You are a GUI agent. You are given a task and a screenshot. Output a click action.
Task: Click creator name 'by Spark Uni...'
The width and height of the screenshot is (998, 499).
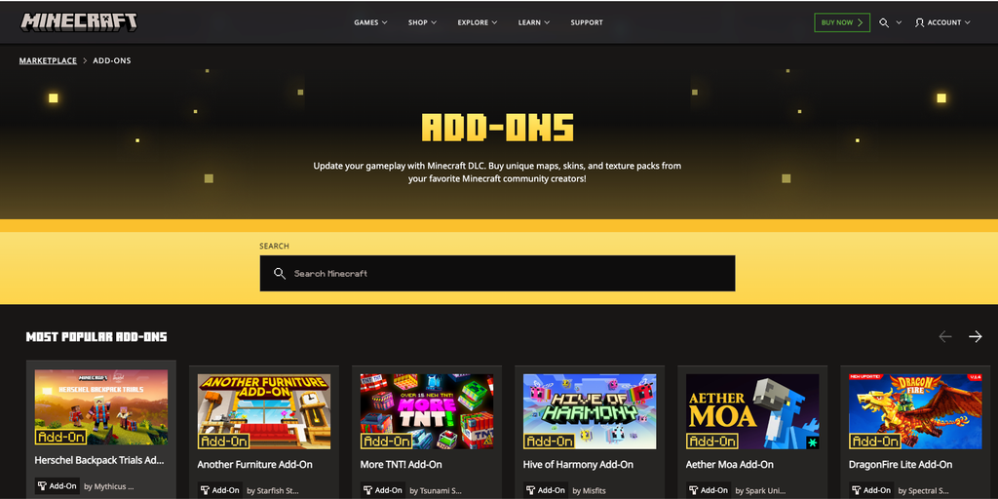point(760,491)
